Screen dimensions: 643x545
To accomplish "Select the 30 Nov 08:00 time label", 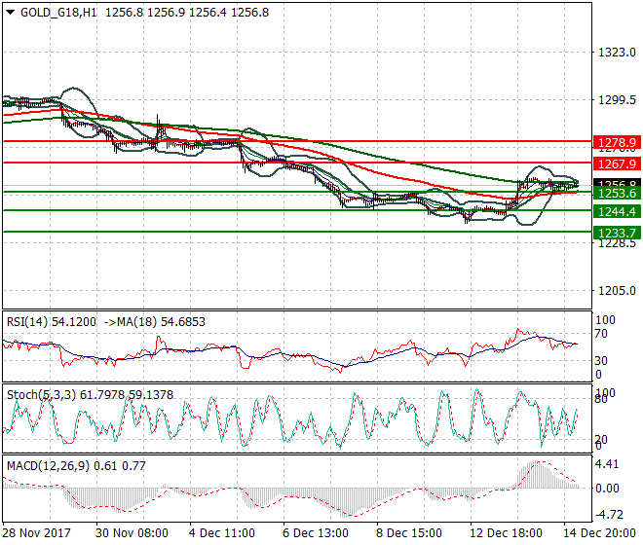I will point(132,533).
